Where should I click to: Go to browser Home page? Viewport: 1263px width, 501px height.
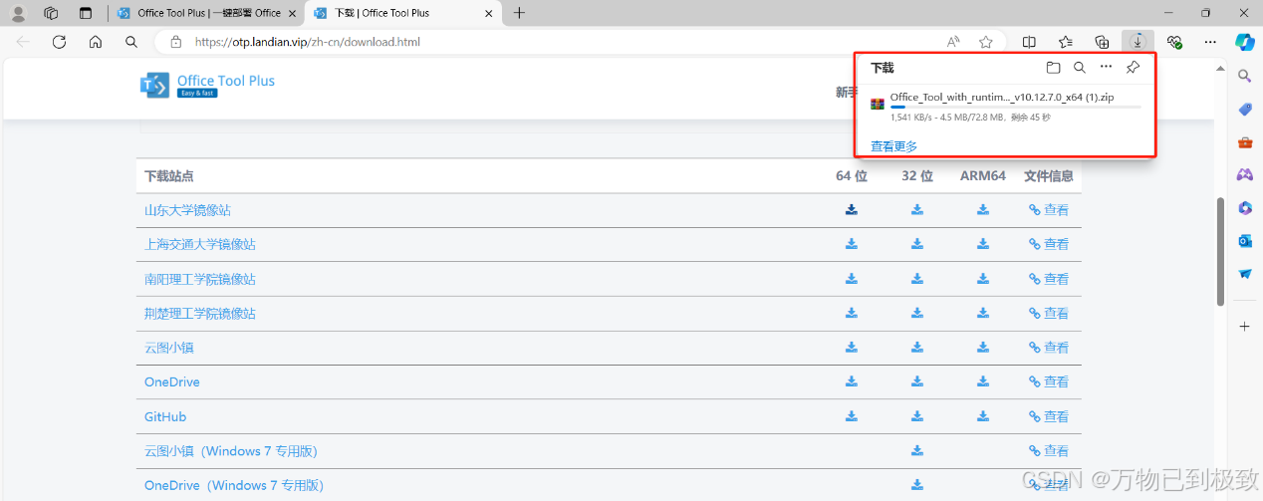tap(96, 42)
